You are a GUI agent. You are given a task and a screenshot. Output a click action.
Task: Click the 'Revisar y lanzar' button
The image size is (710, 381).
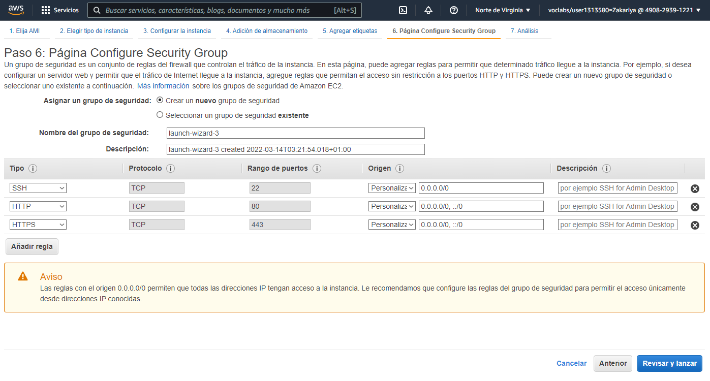[x=669, y=363]
